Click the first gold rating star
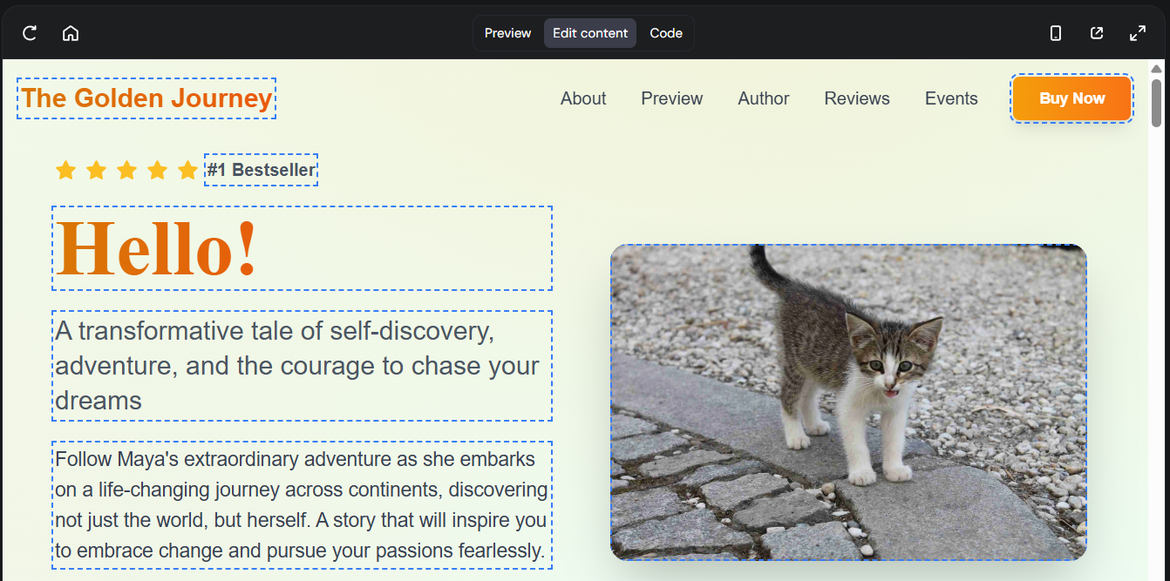1170x581 pixels. click(x=65, y=170)
